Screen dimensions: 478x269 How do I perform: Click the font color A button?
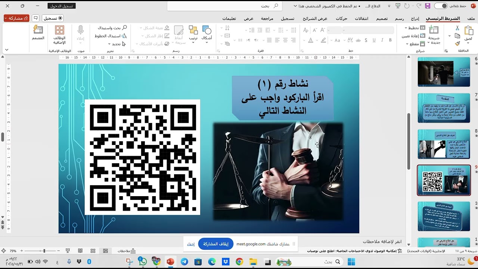tap(310, 40)
